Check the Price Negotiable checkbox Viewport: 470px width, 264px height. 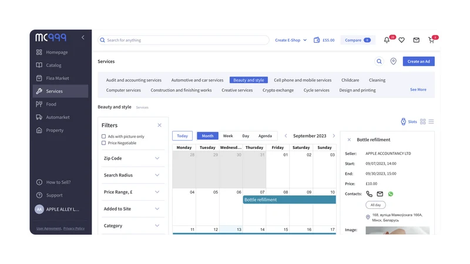[x=104, y=143]
